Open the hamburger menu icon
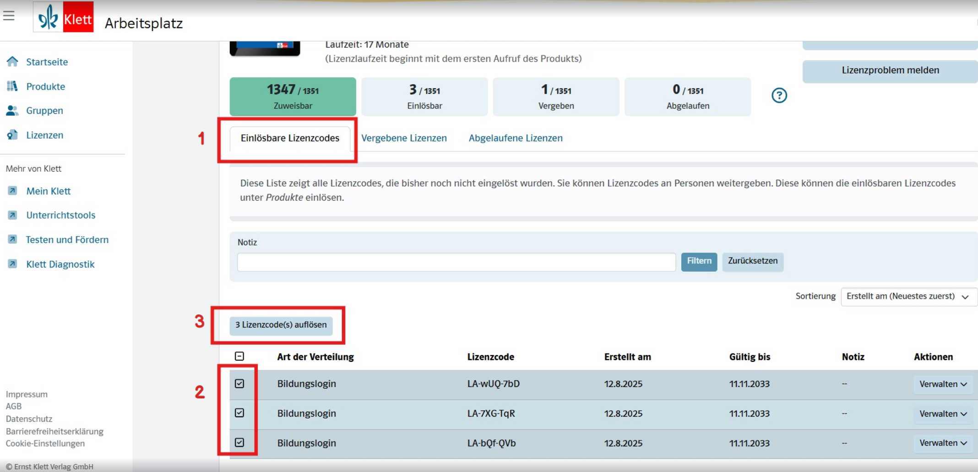 coord(9,16)
